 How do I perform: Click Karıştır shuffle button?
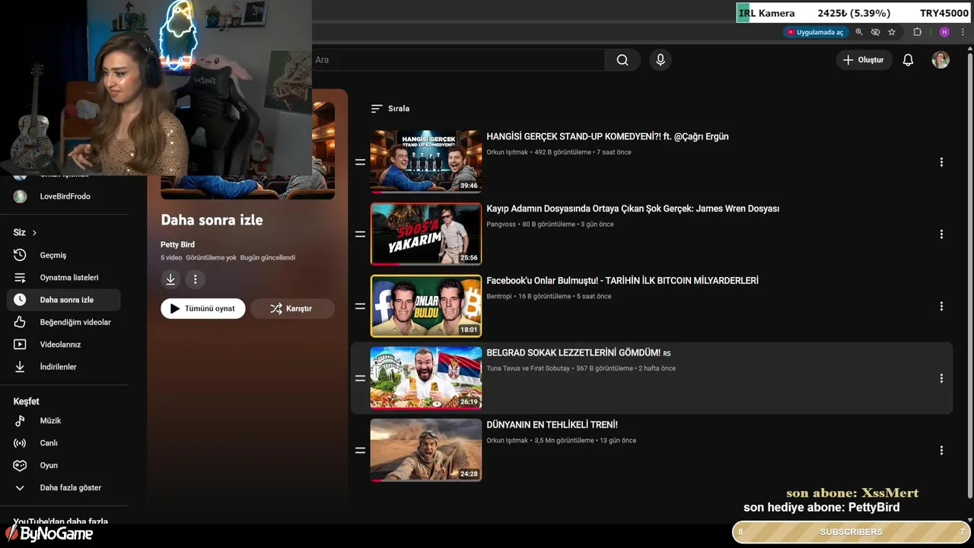click(292, 308)
